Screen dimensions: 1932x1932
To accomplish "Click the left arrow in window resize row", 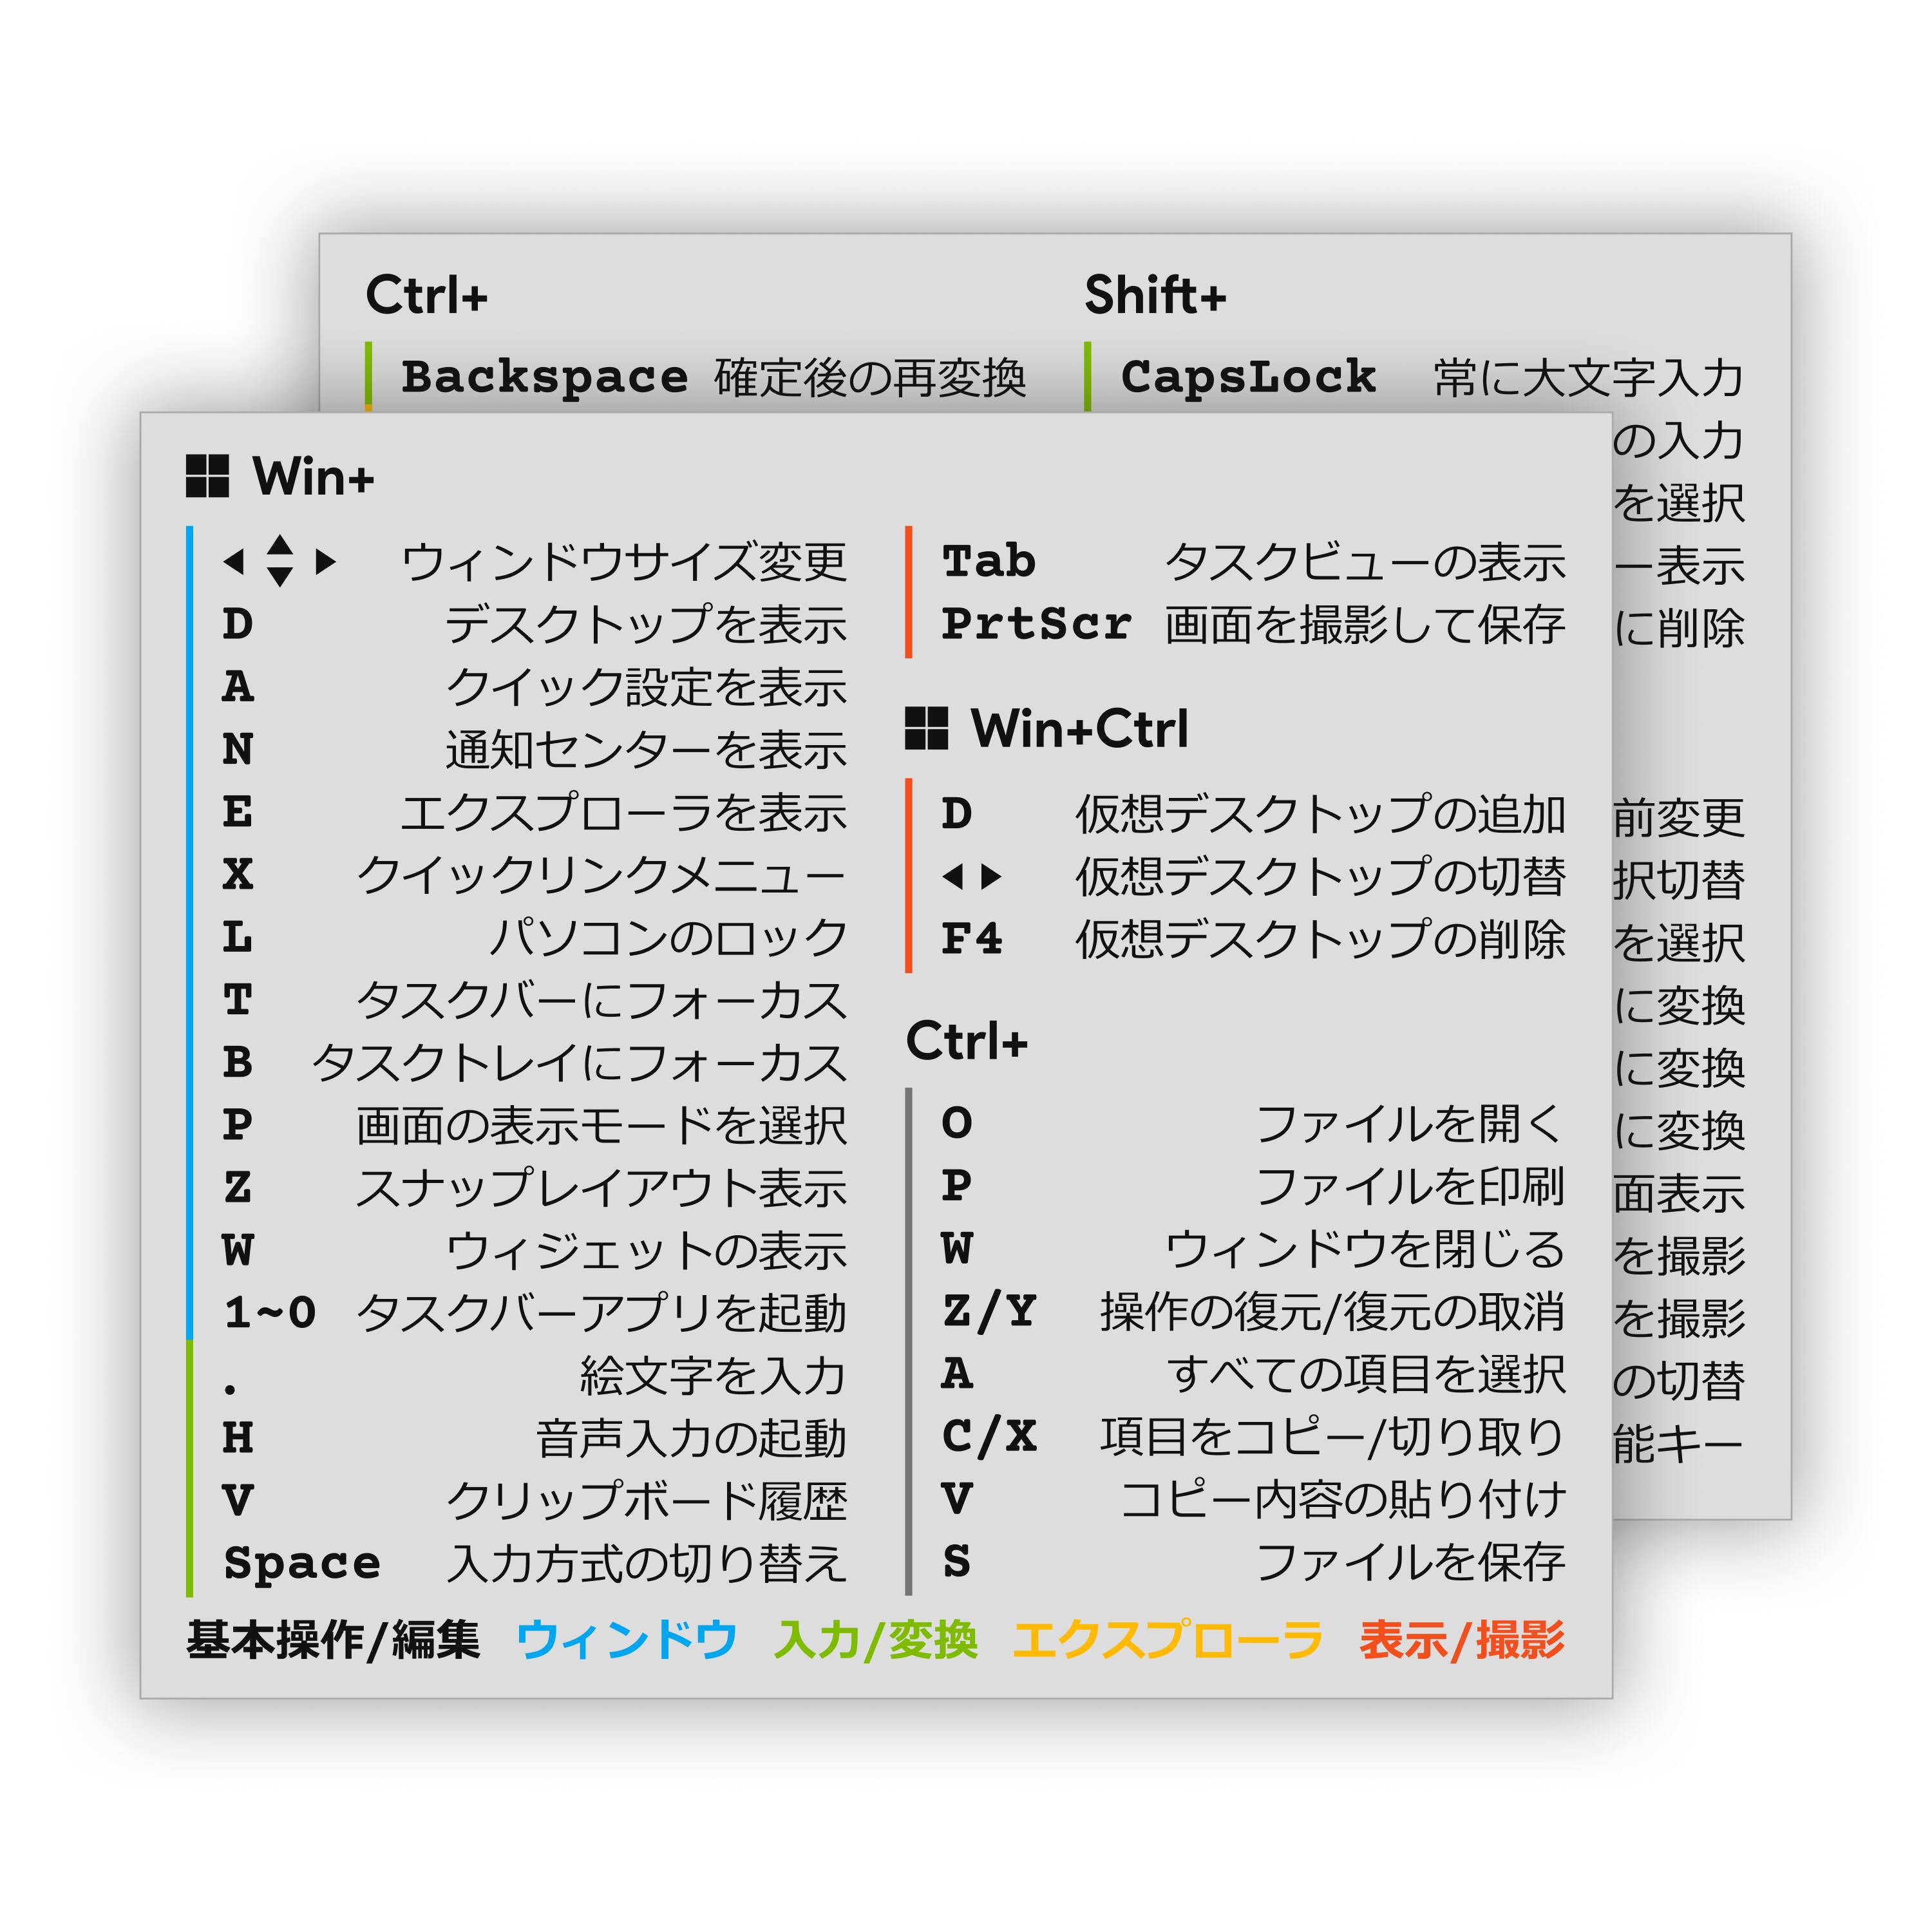I will (x=235, y=562).
